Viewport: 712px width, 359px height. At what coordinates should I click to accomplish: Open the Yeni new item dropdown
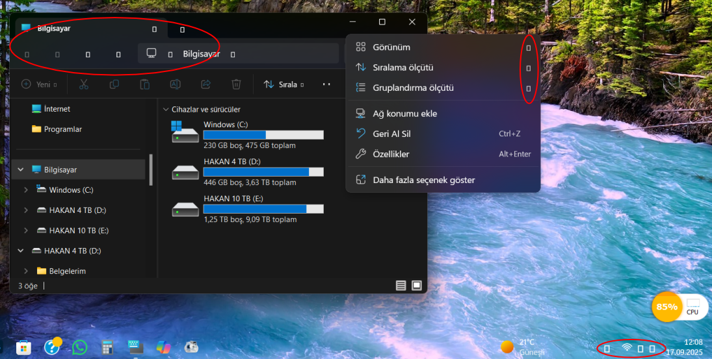click(39, 84)
